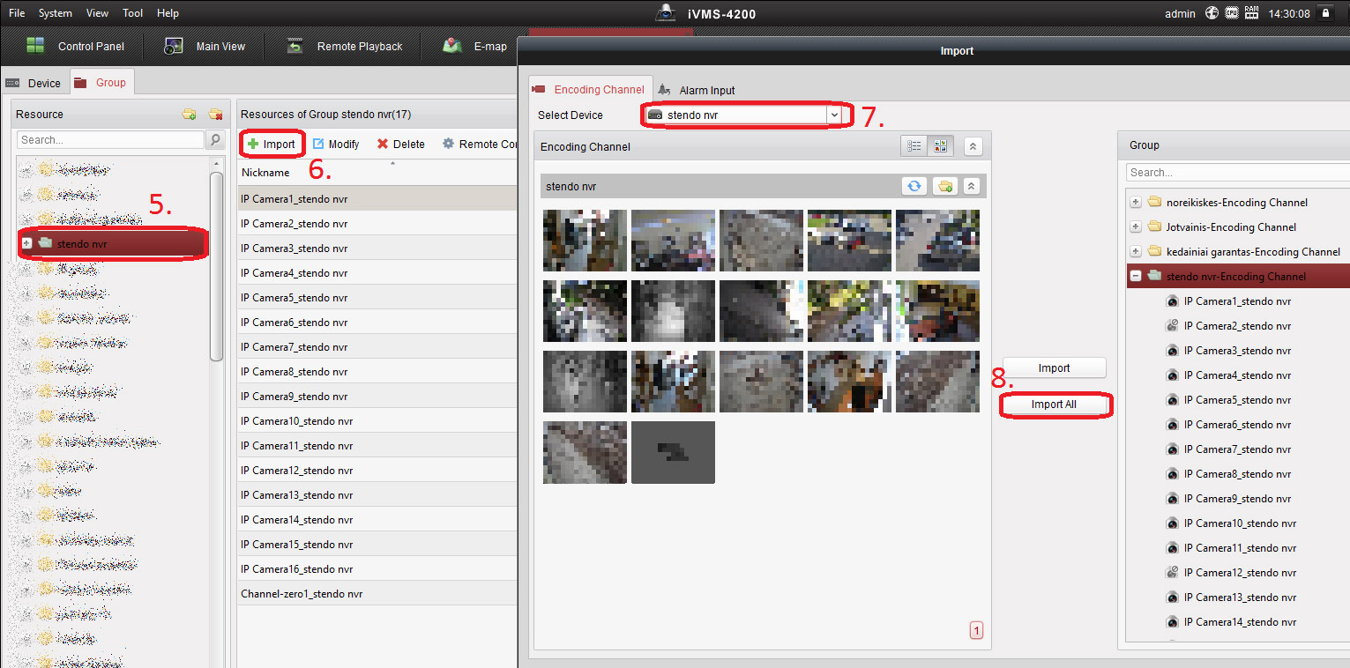Click the CPU usage icon

1231,13
